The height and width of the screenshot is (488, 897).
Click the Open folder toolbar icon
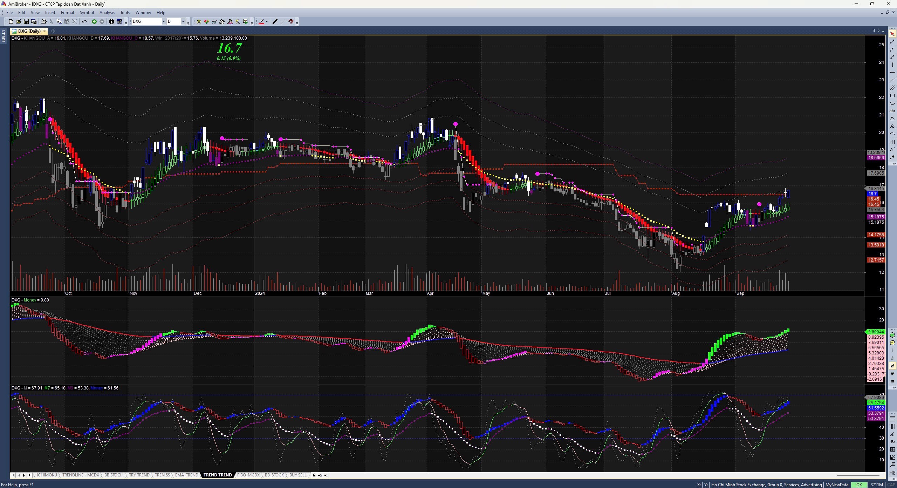point(19,21)
